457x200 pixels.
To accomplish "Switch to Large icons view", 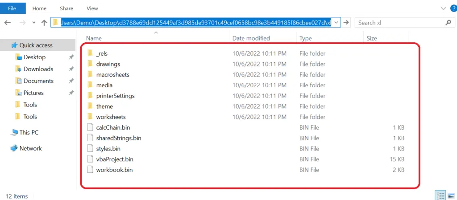I will click(x=451, y=196).
